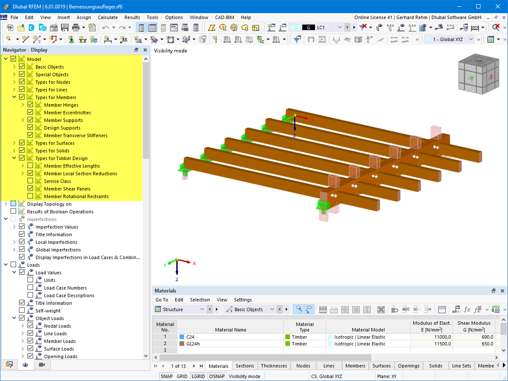The image size is (508, 381).
Task: Click the isometric view cube
Action: pyautogui.click(x=478, y=74)
